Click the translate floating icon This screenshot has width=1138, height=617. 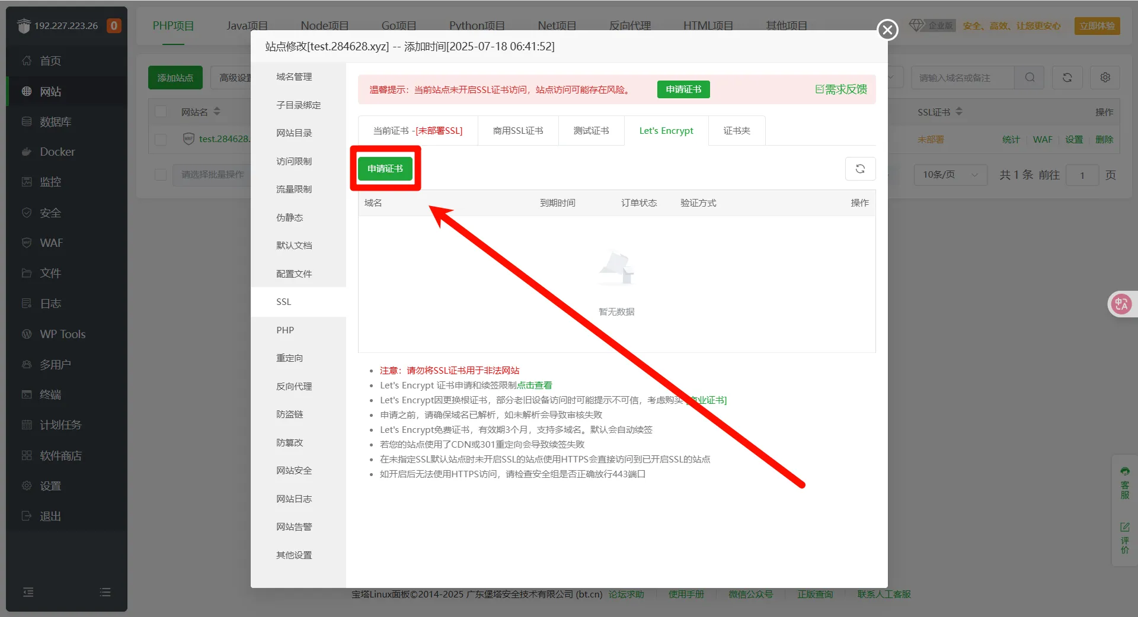[1121, 304]
